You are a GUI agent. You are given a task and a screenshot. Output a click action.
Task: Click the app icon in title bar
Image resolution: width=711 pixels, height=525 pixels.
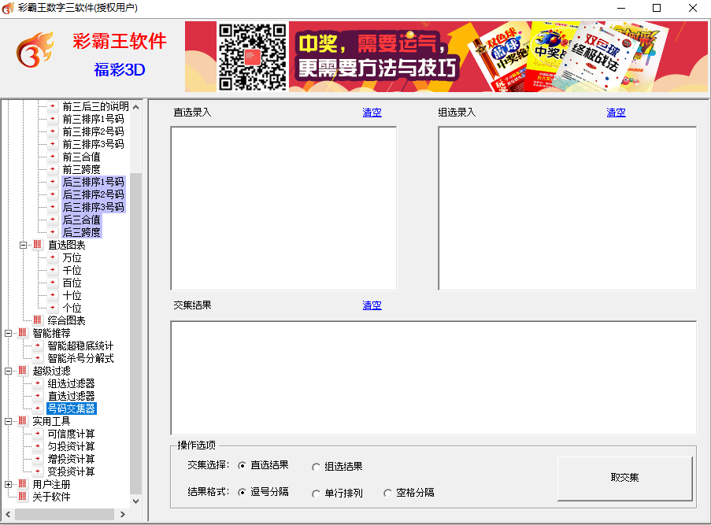[x=8, y=8]
